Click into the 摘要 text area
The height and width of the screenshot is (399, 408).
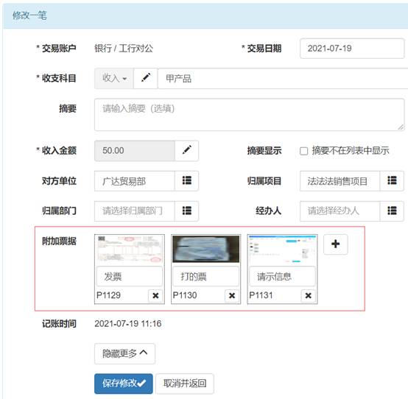pos(249,114)
